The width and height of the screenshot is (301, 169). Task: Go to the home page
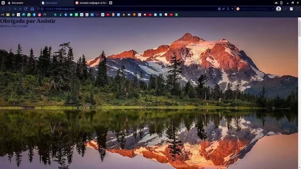point(32,9)
